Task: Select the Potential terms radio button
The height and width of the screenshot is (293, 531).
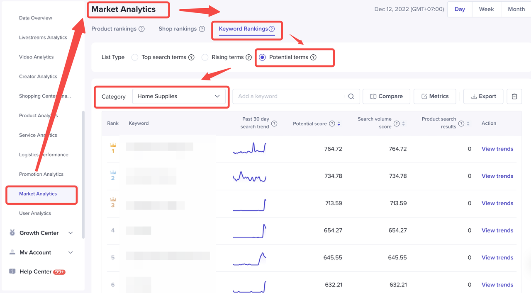Action: click(262, 57)
